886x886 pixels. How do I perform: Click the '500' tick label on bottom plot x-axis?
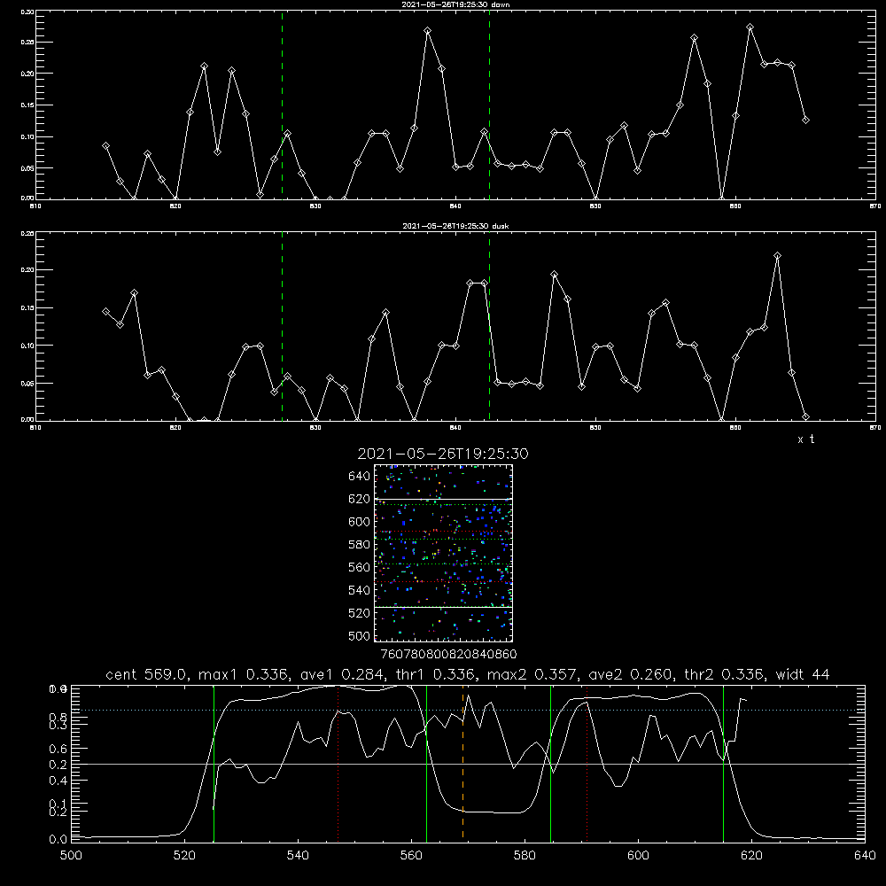pos(71,856)
